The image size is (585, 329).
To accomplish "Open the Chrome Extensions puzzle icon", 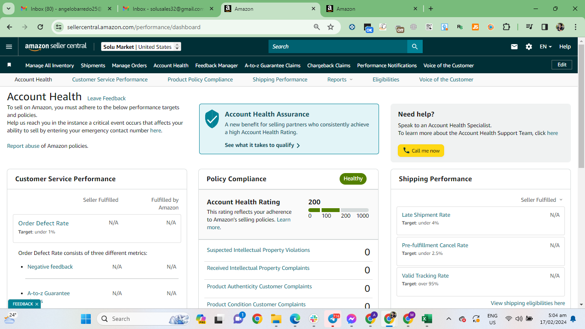I will 506,27.
